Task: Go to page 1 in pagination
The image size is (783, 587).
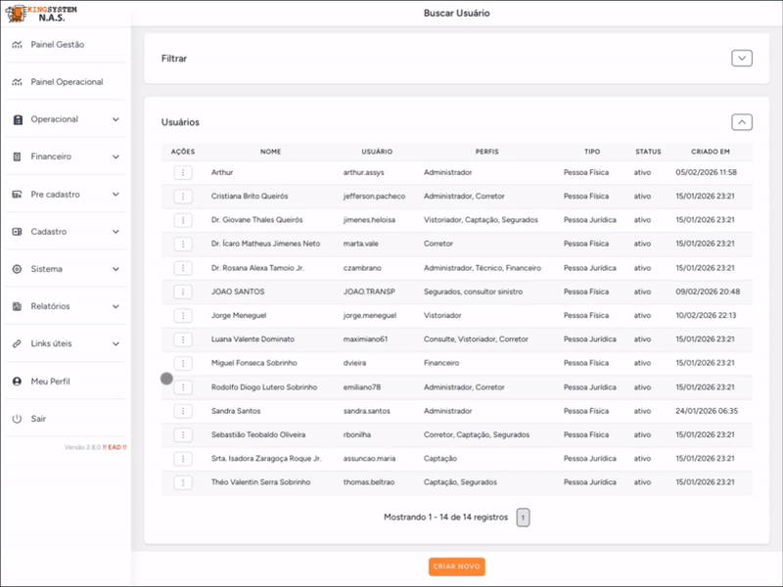Action: coord(523,518)
